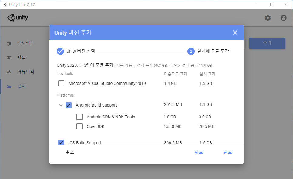Viewport: 293px width, 179px height.
Task: Open the 설치 section
Action: click(x=22, y=86)
